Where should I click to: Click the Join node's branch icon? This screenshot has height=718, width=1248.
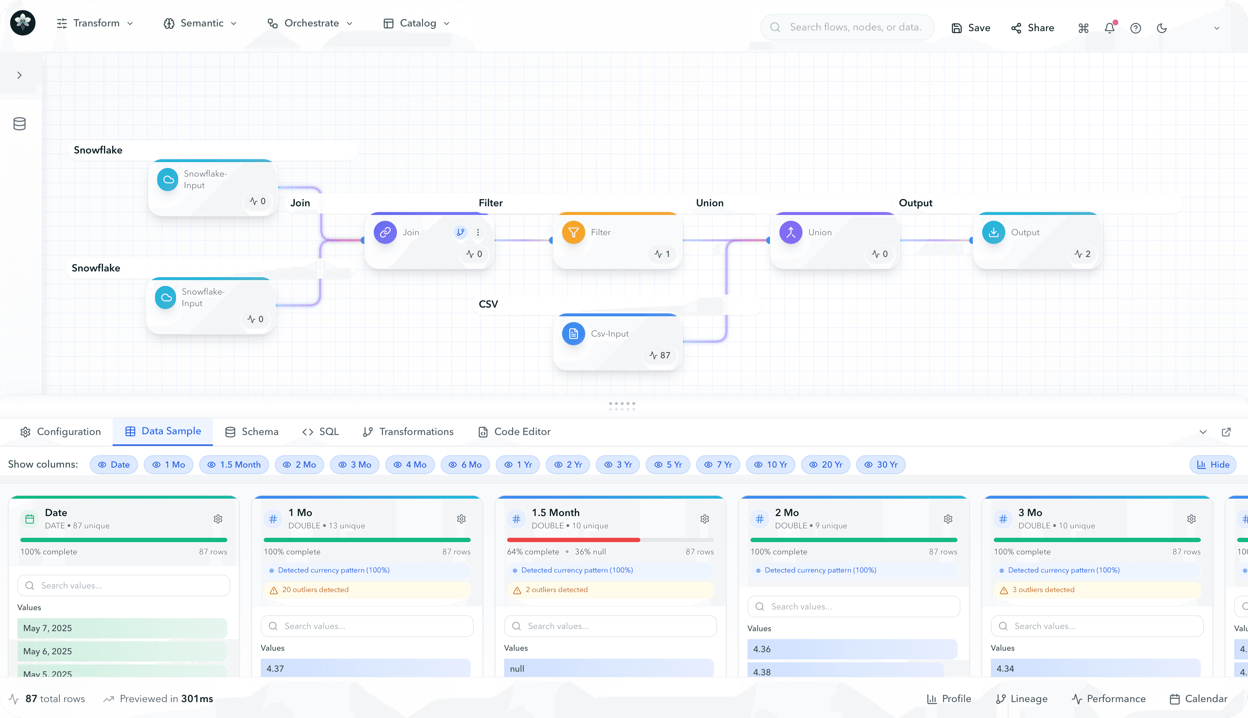tap(460, 232)
